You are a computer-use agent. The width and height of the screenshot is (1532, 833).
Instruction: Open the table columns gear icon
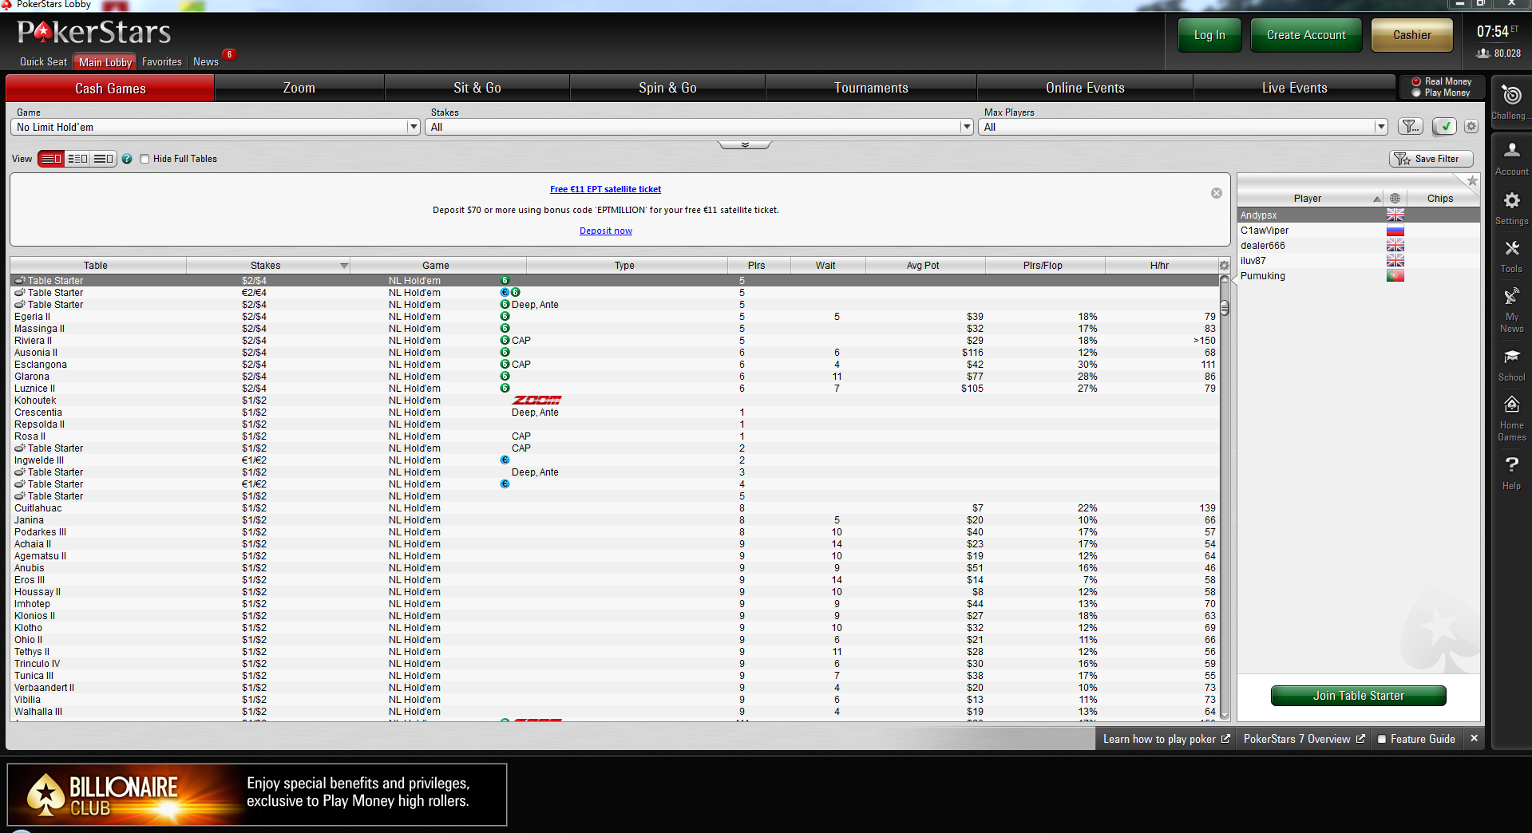[1224, 265]
